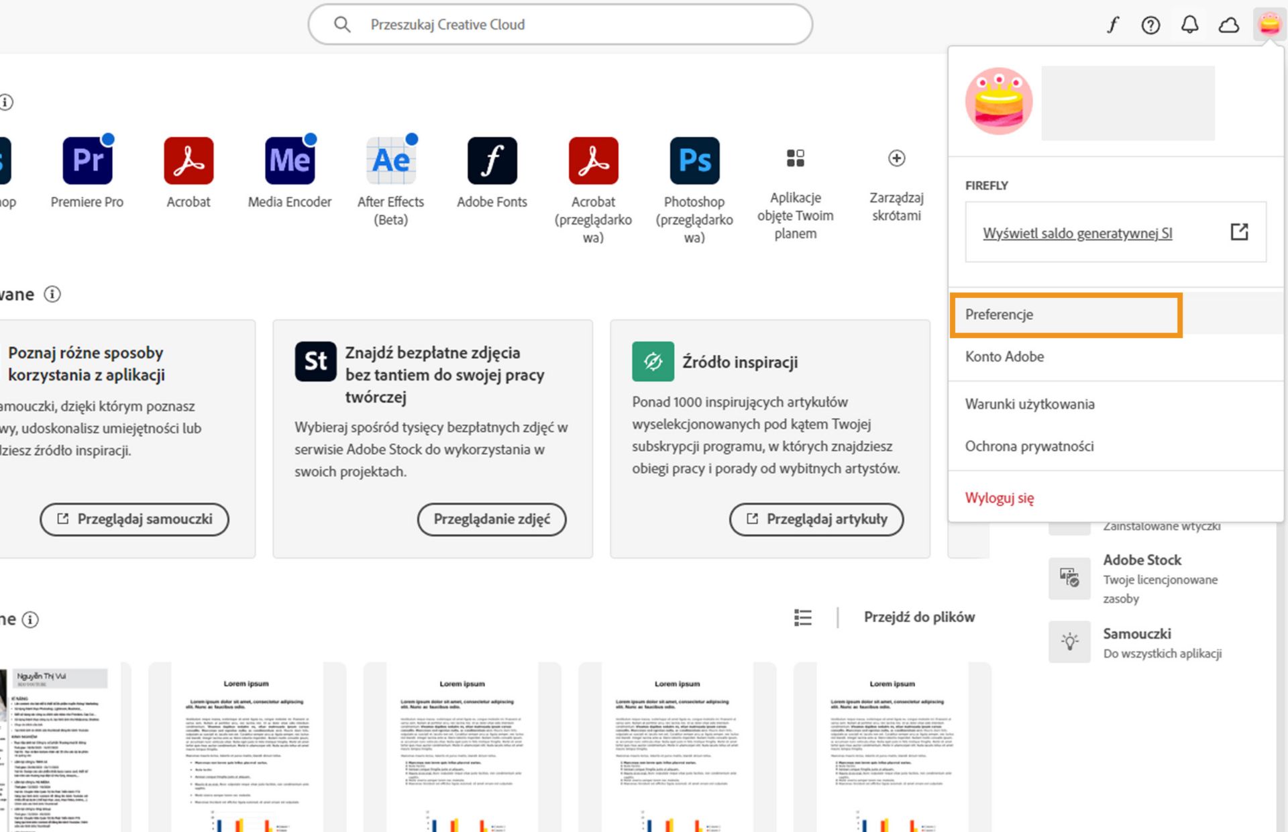Switch files to list view icon
This screenshot has width=1288, height=832.
(802, 617)
